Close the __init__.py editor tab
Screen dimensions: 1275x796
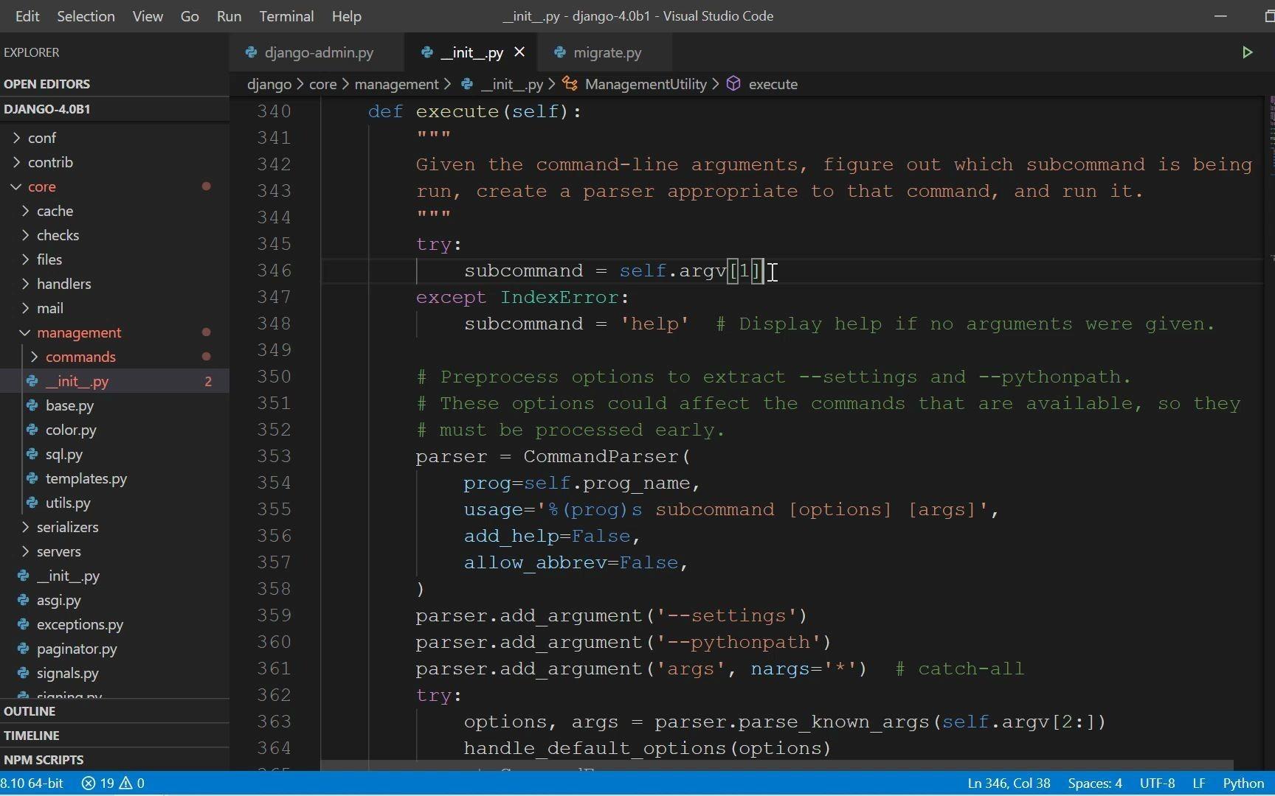pyautogui.click(x=519, y=52)
